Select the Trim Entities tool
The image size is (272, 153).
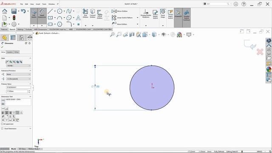[85, 14]
